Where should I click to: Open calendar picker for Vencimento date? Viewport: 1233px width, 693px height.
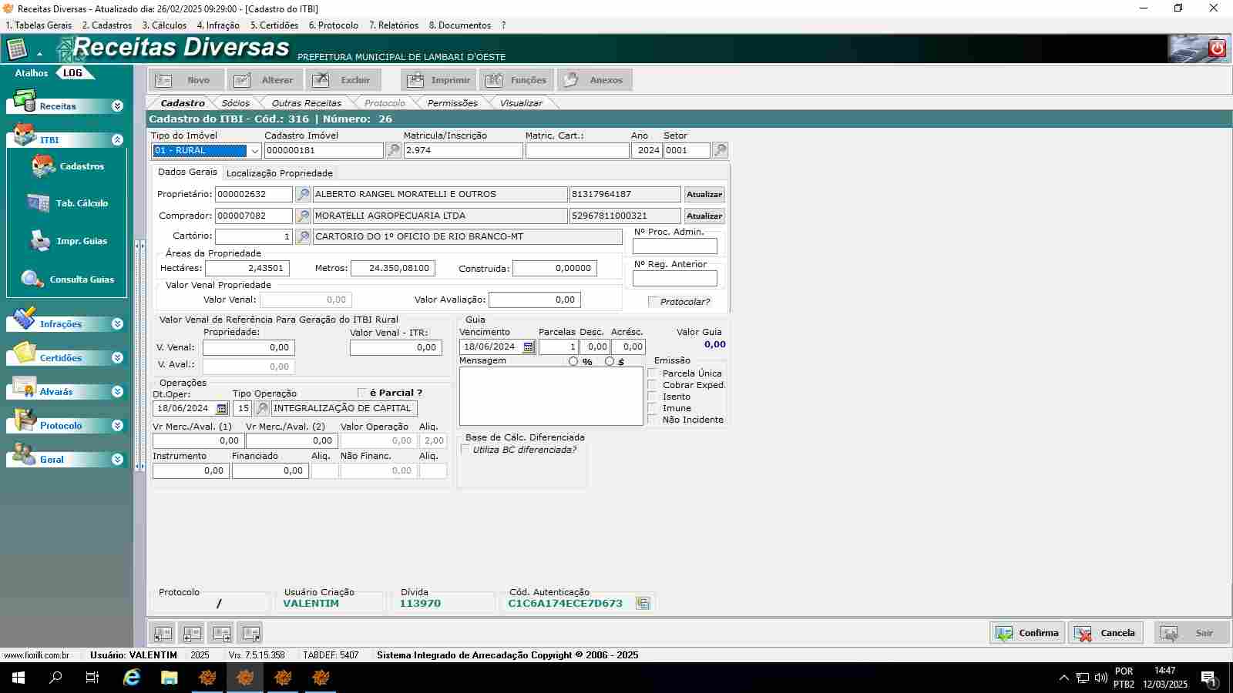coord(529,347)
